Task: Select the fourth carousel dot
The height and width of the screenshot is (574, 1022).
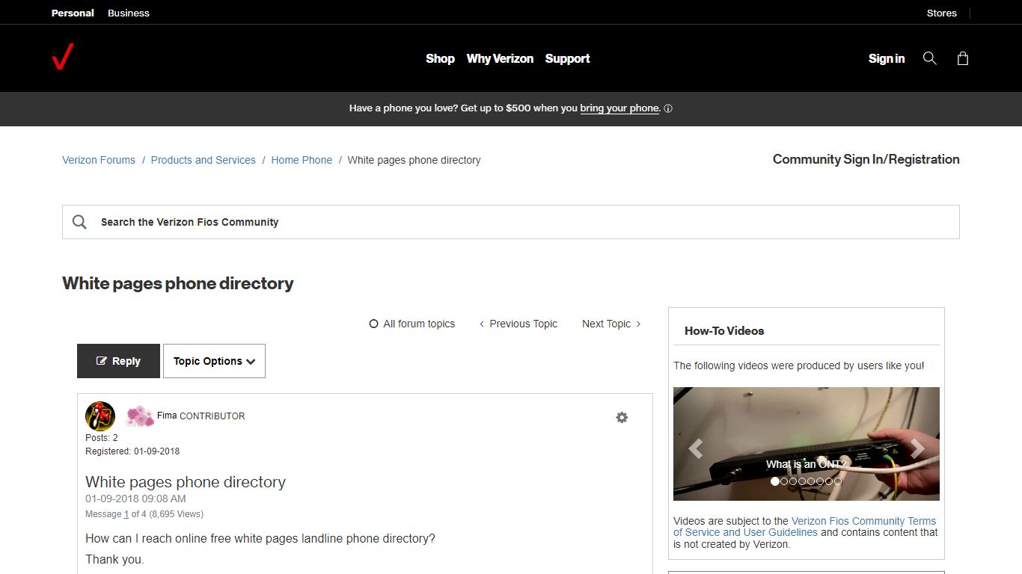Action: 802,481
